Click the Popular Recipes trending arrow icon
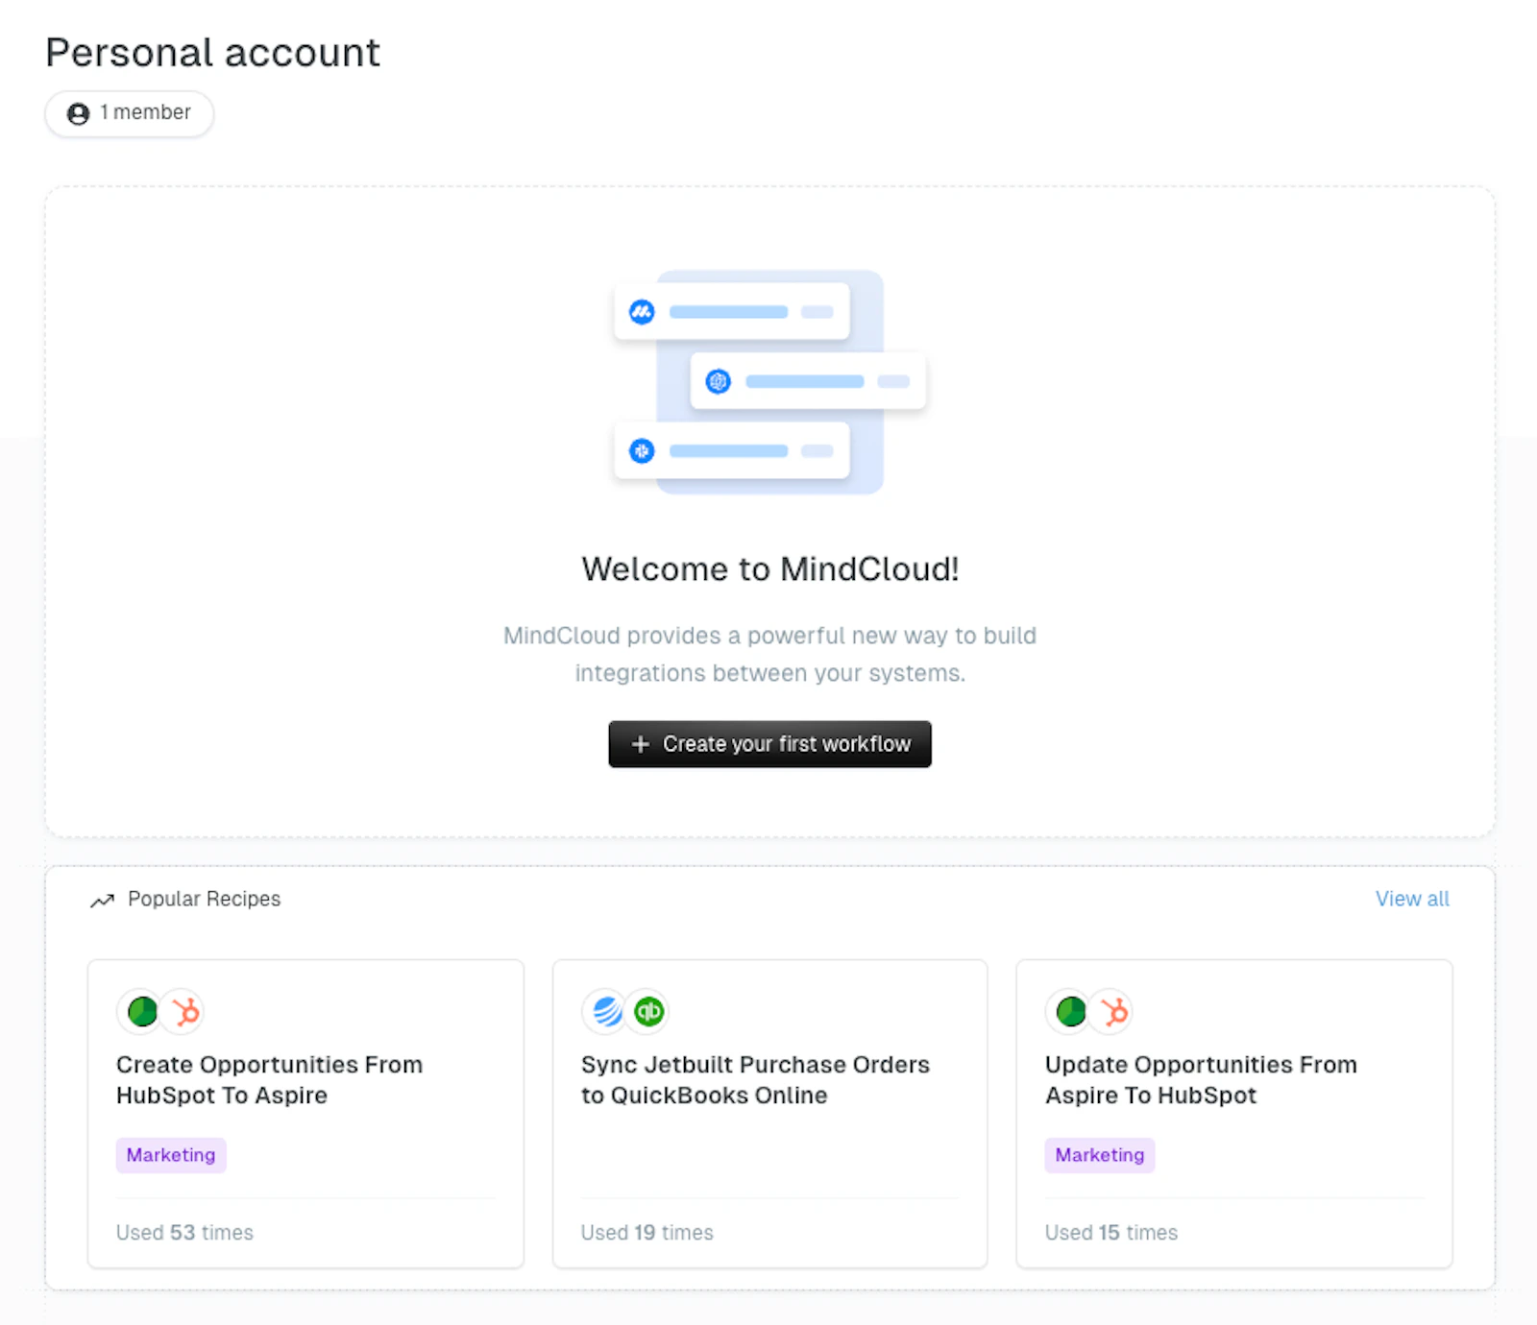 (102, 900)
